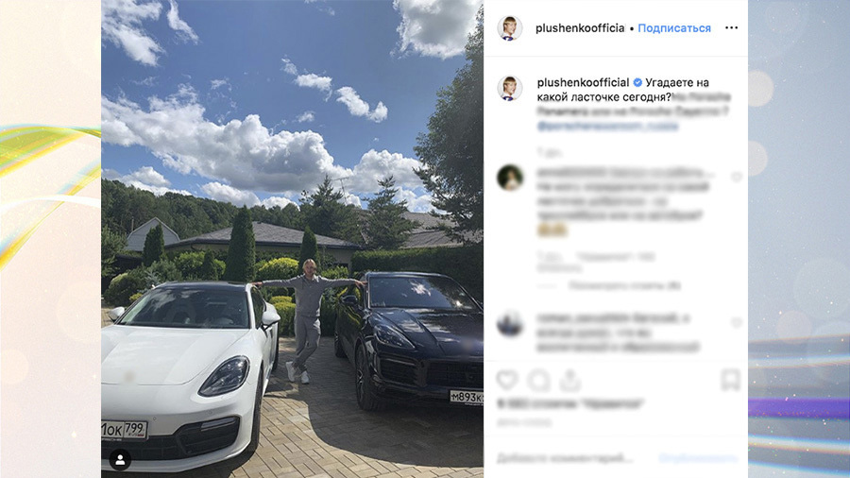Open the blurred mention link in the caption

(x=607, y=127)
